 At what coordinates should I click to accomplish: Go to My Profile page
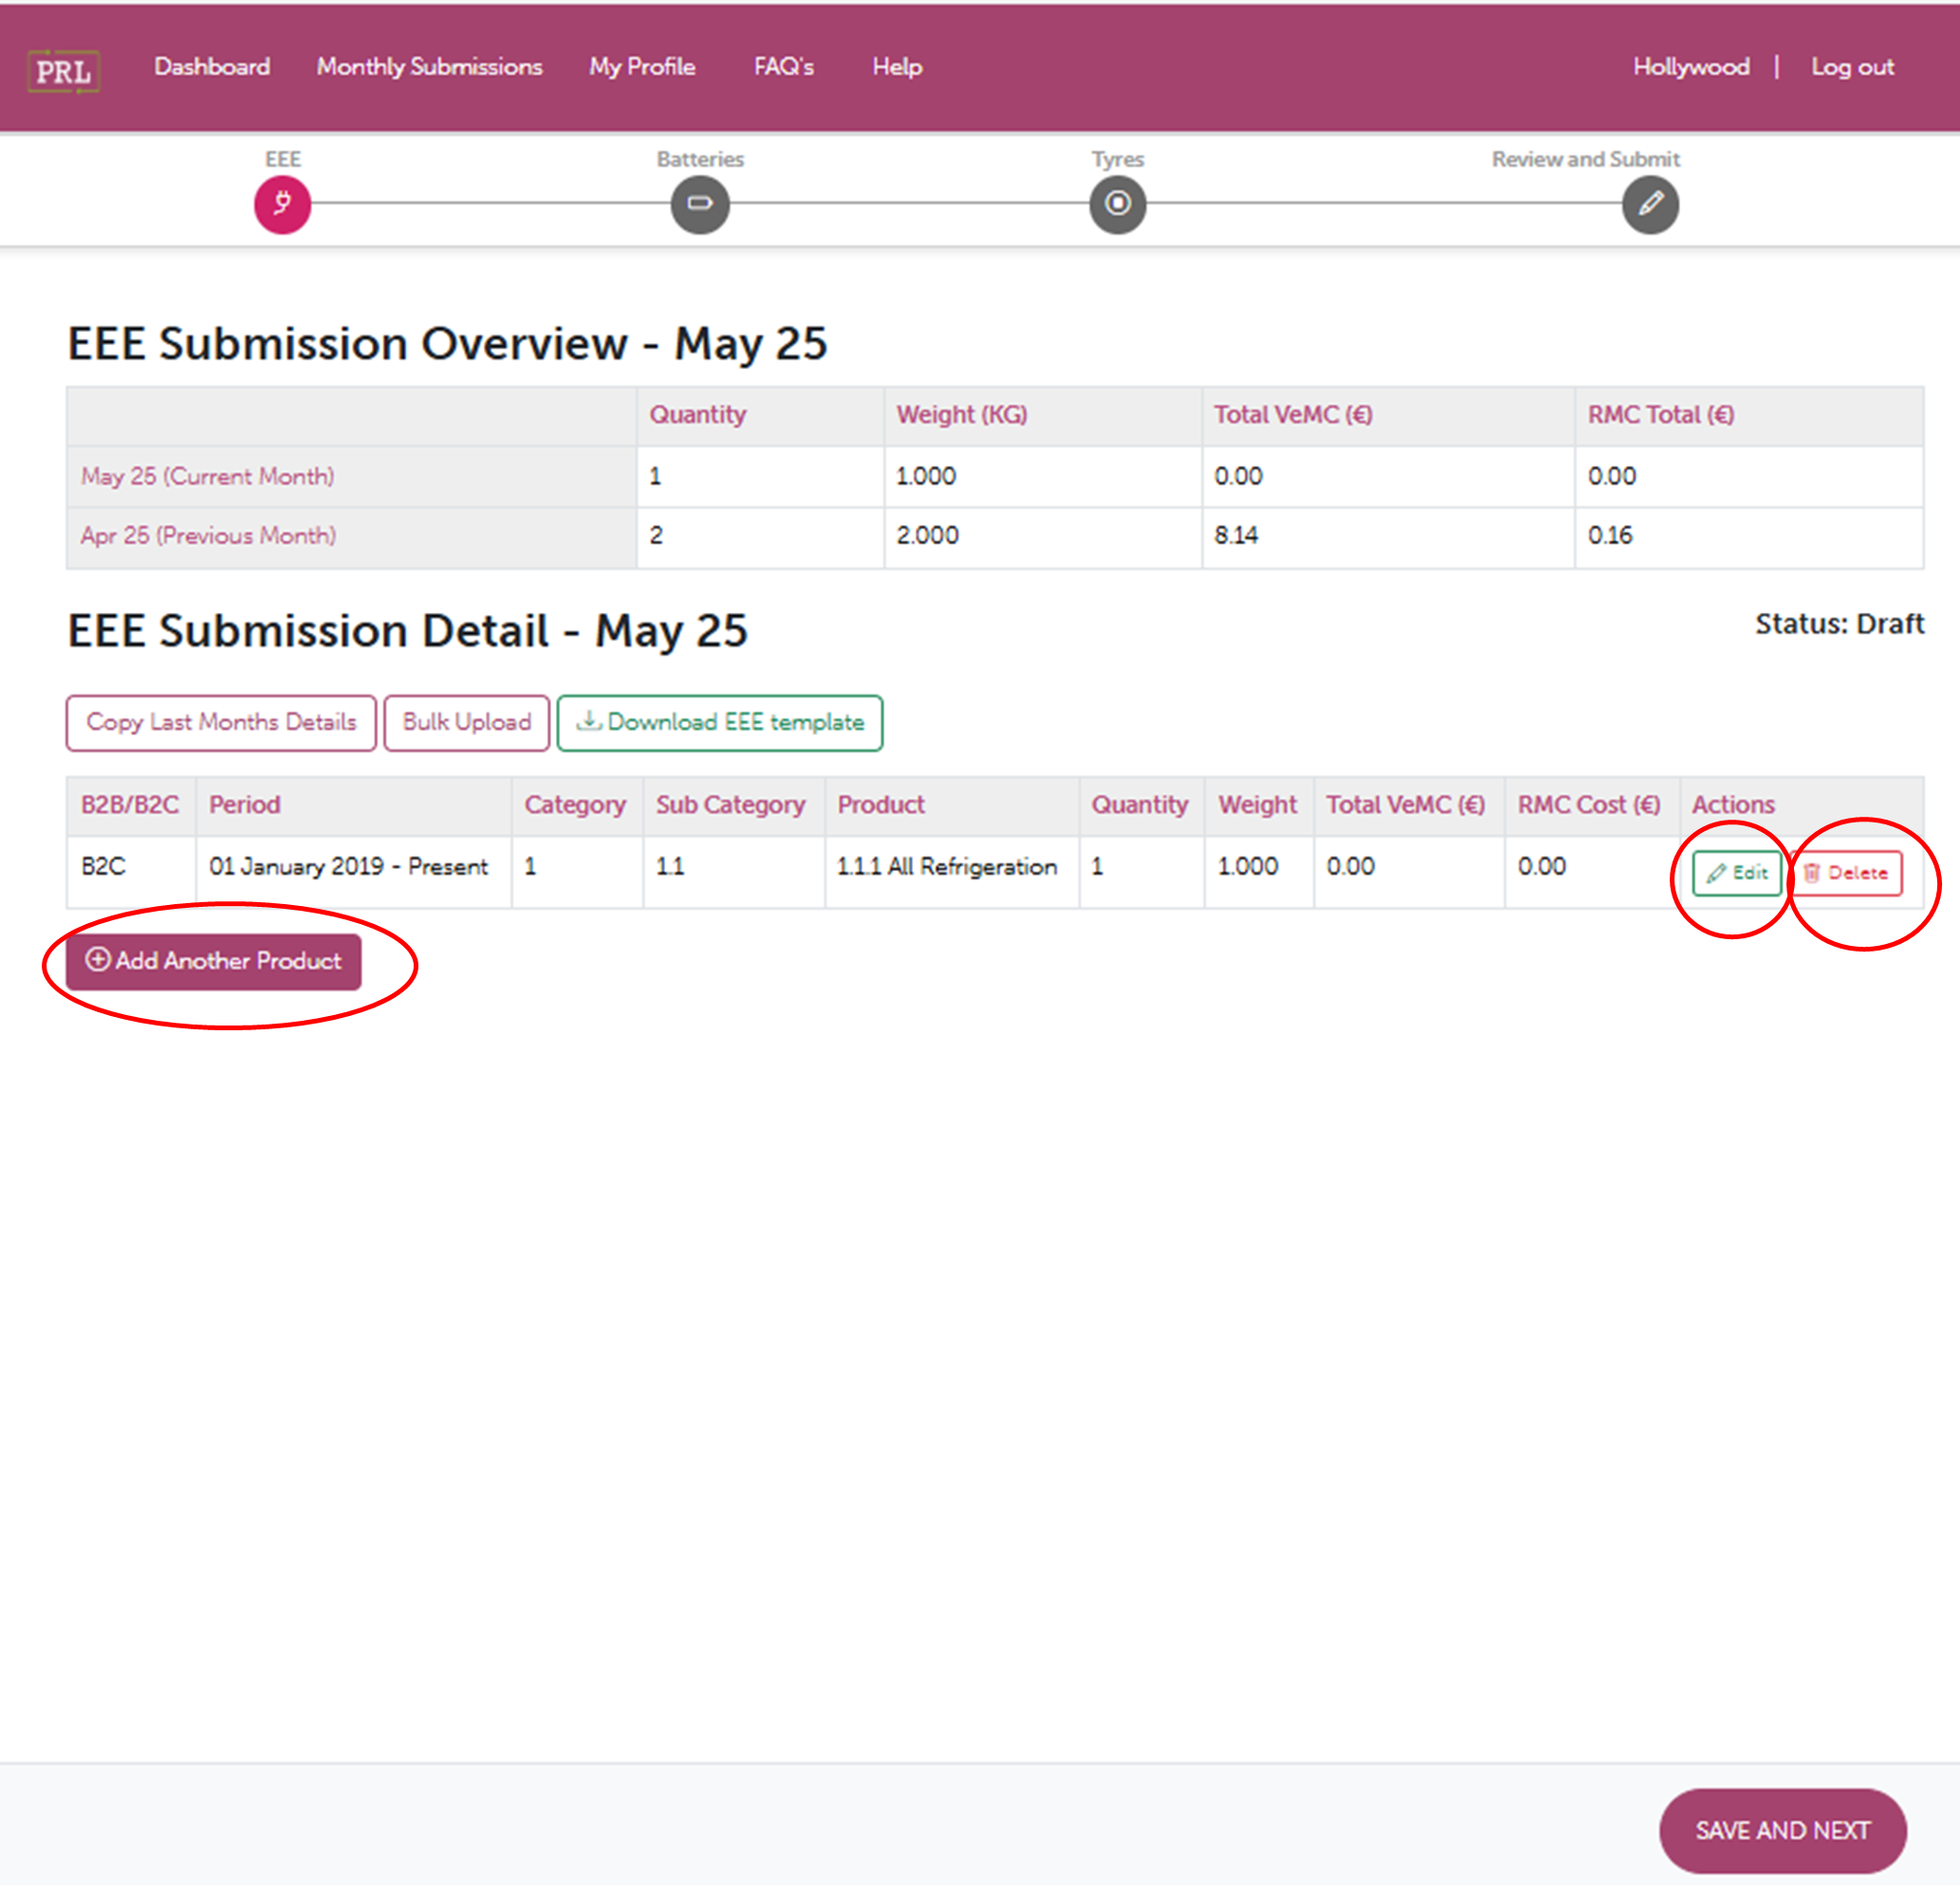(x=642, y=67)
